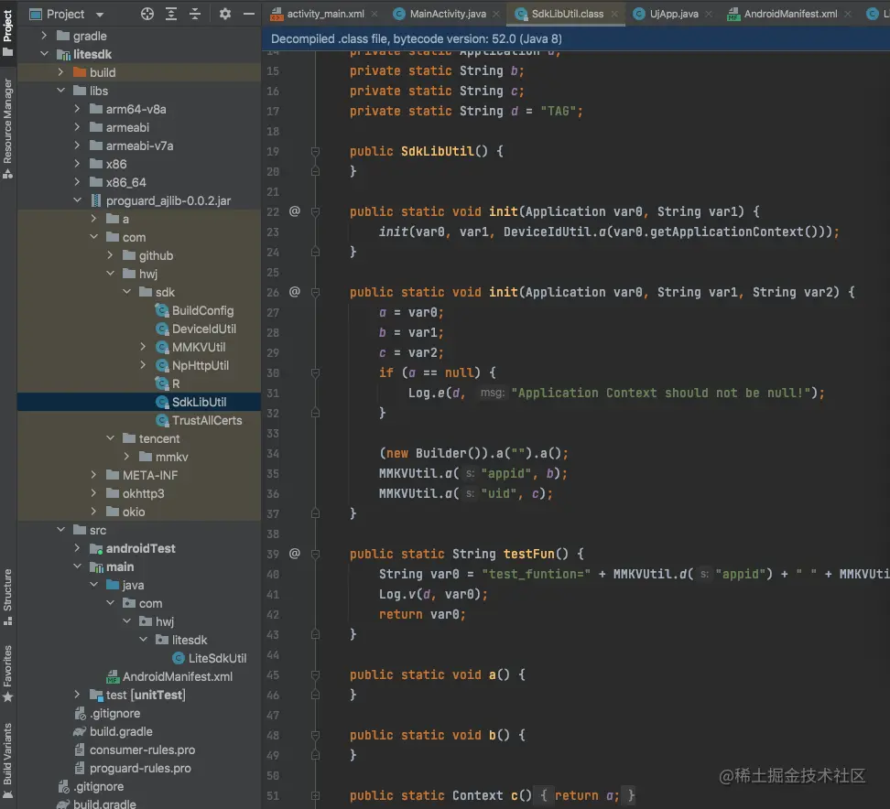This screenshot has height=809, width=890.
Task: Fold method a() at line 45
Action: [315, 674]
